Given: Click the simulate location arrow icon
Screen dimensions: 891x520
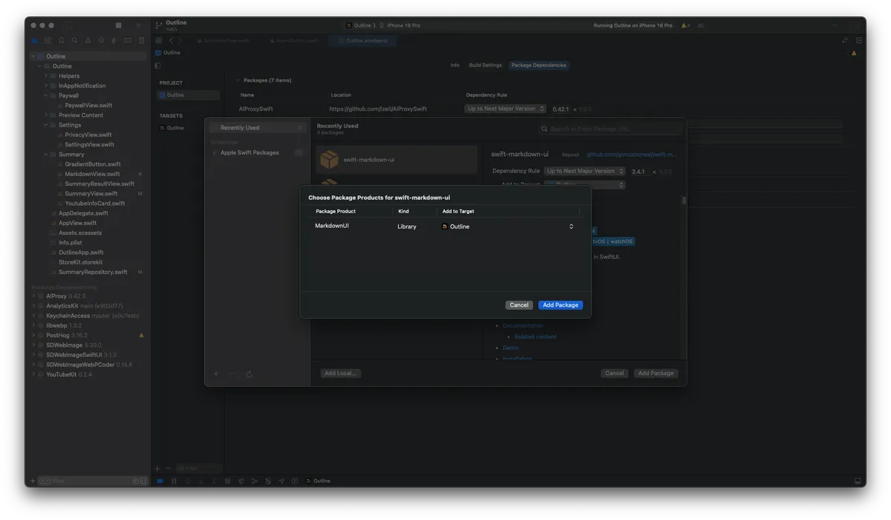Looking at the screenshot, I should coord(283,481).
